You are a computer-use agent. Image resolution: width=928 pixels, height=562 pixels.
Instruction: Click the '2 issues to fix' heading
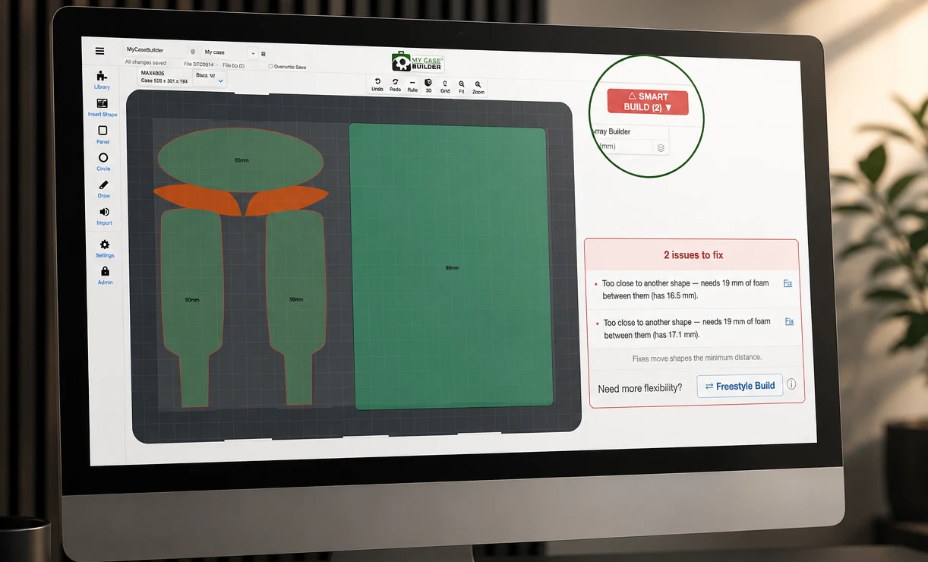693,255
